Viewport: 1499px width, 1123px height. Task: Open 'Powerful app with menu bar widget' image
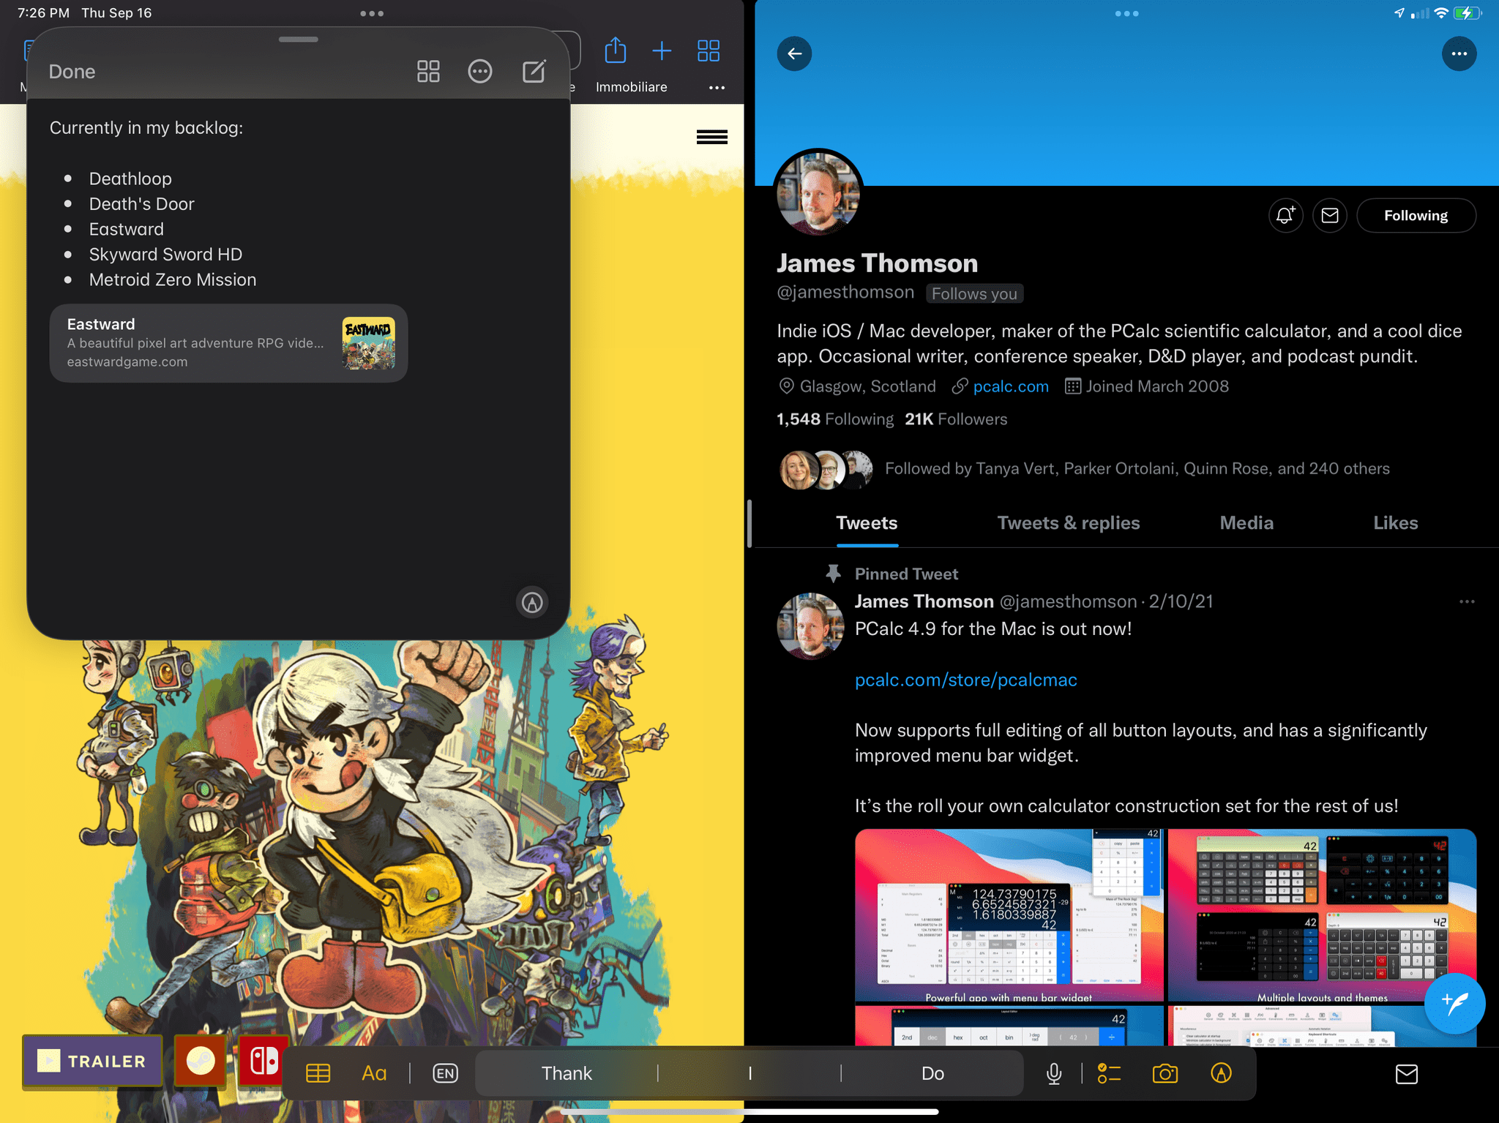1009,915
